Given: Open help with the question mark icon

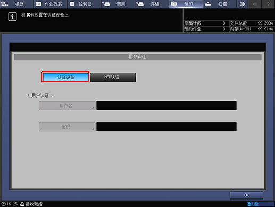Looking at the screenshot, I should pyautogui.click(x=268, y=4).
